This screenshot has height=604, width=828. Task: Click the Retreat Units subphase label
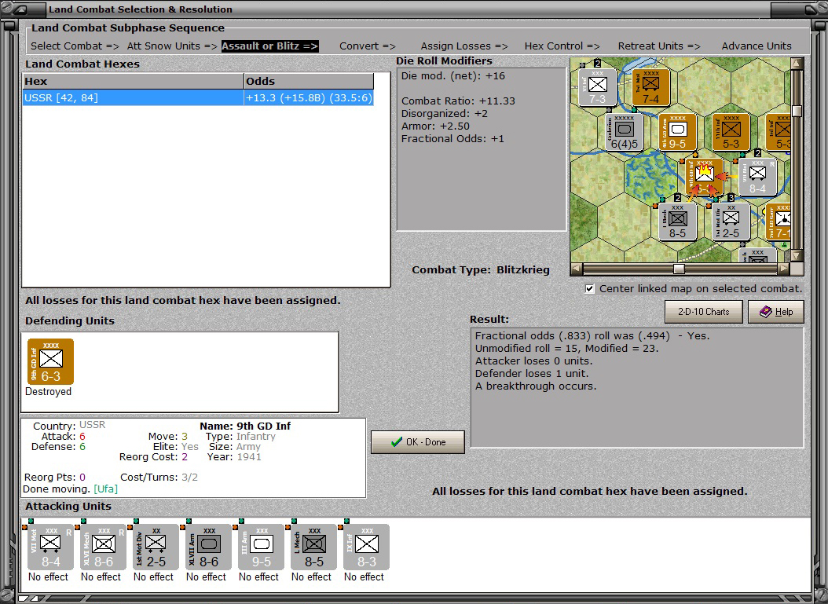point(660,46)
